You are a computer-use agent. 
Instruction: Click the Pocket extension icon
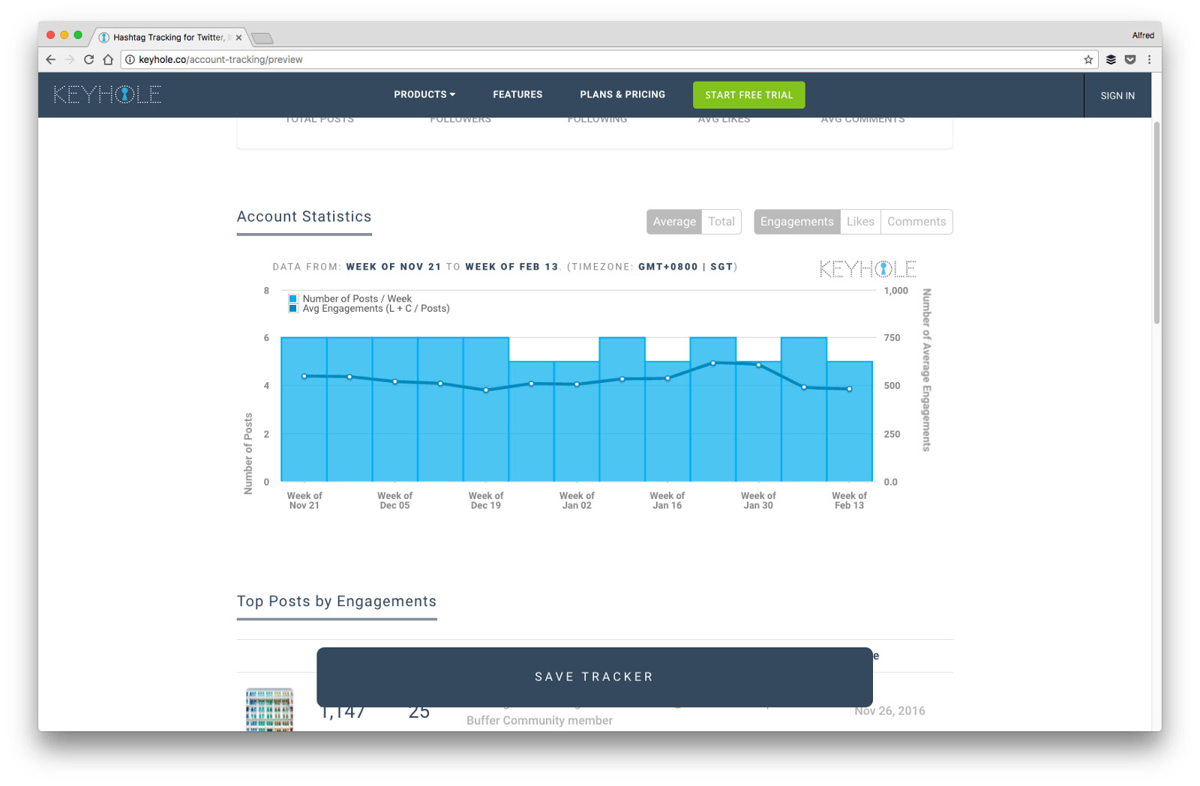(x=1130, y=59)
